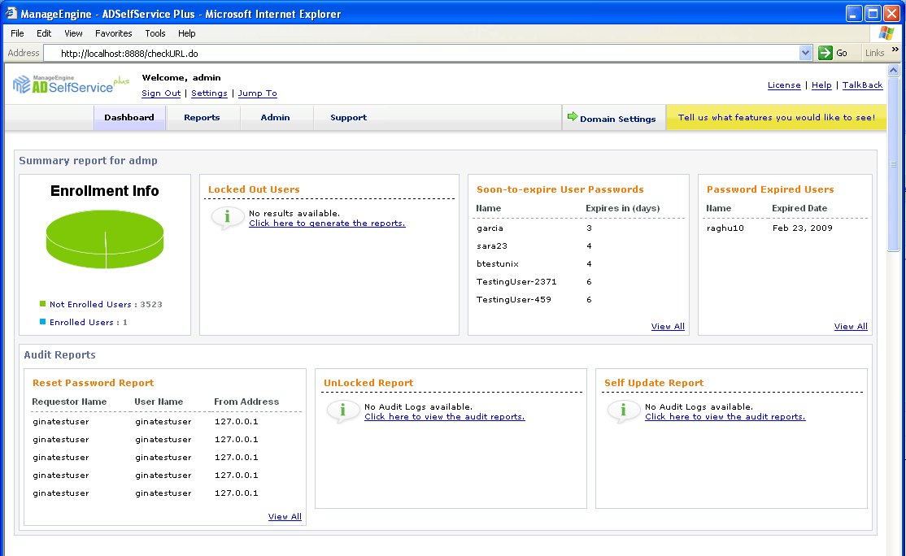The height and width of the screenshot is (556, 906).
Task: Click the green enrollment pie chart
Action: click(105, 239)
